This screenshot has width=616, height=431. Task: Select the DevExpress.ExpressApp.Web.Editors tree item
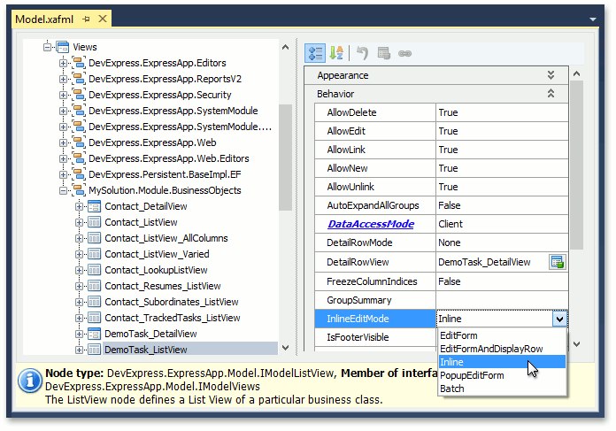point(169,158)
